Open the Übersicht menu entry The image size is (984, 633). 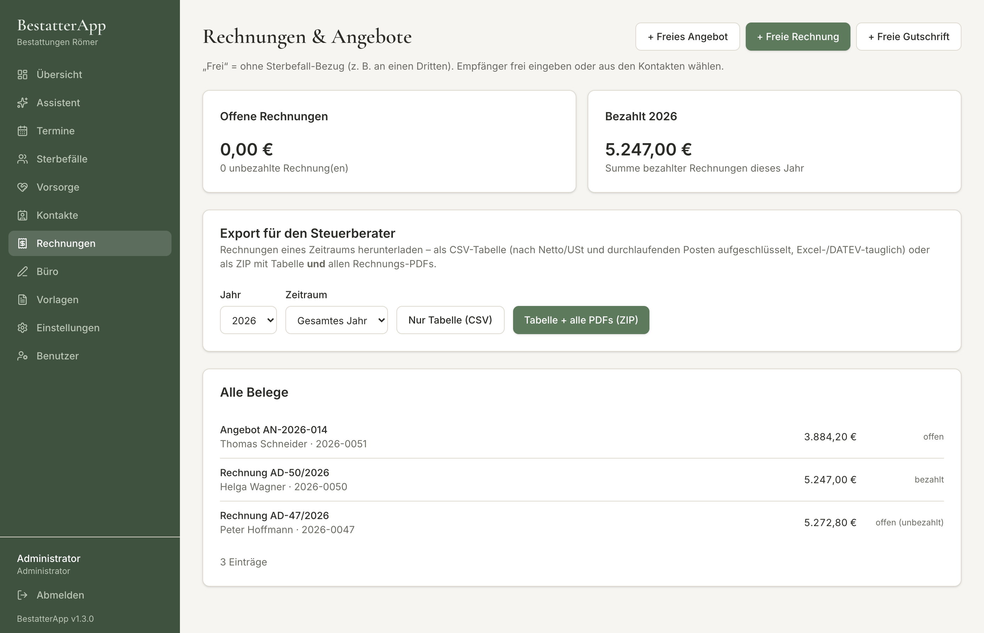click(x=90, y=75)
